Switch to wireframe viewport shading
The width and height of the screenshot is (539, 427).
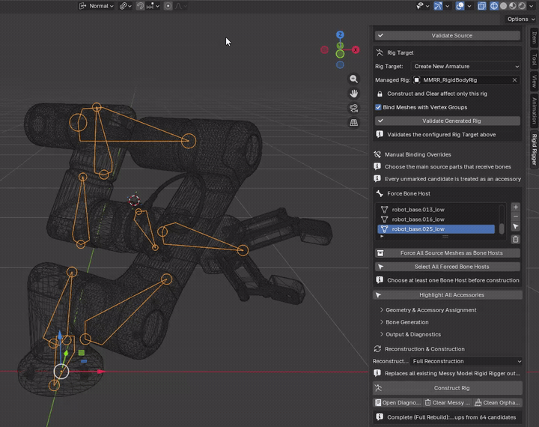point(494,6)
